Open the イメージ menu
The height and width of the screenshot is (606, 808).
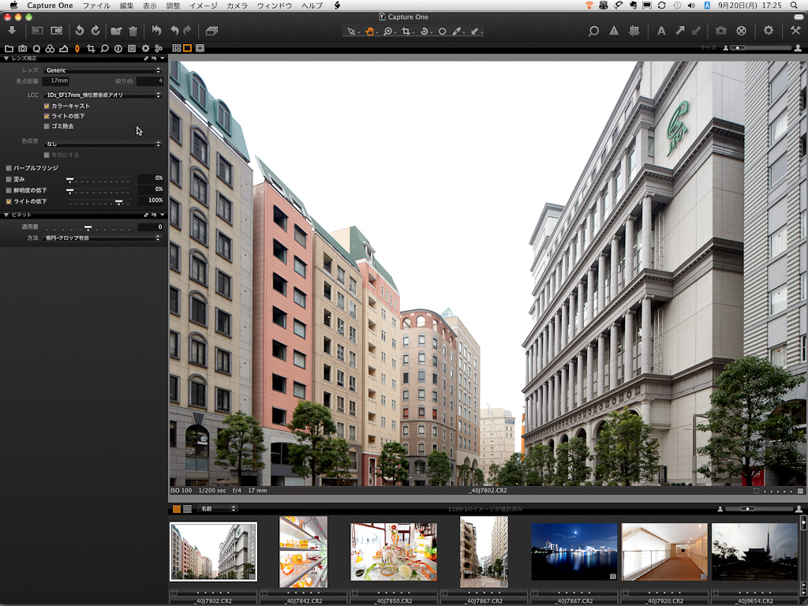click(203, 6)
